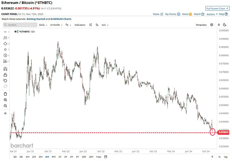Select the Max time range
232x161 pixels.
(99, 157)
